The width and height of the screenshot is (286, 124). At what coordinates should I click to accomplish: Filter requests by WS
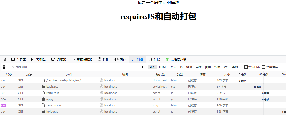(226, 67)
